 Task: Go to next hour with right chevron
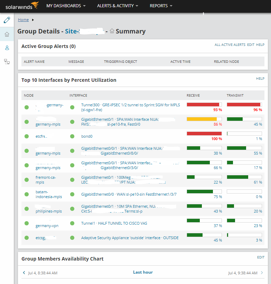point(262,273)
